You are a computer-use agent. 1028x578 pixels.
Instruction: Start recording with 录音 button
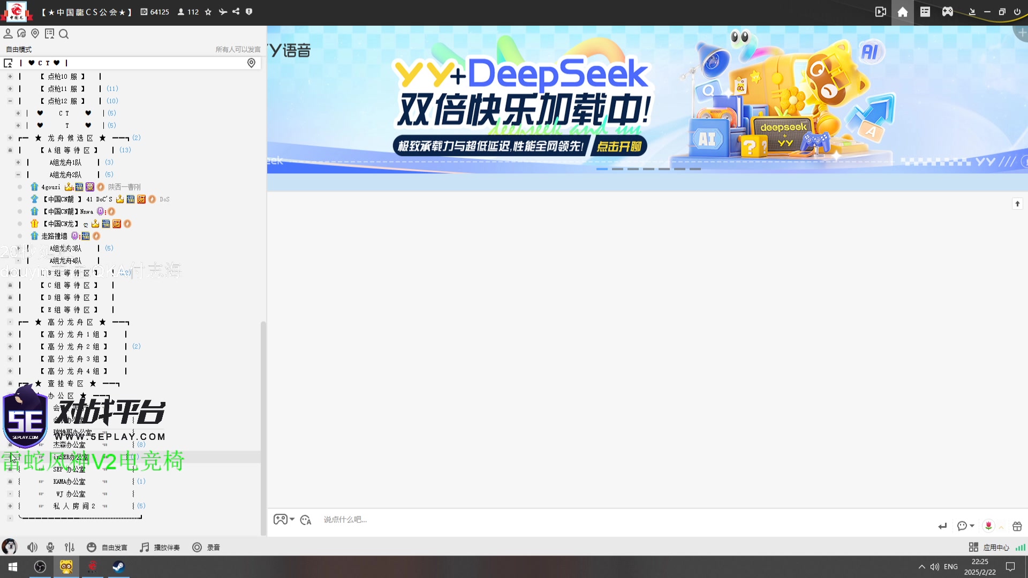206,547
